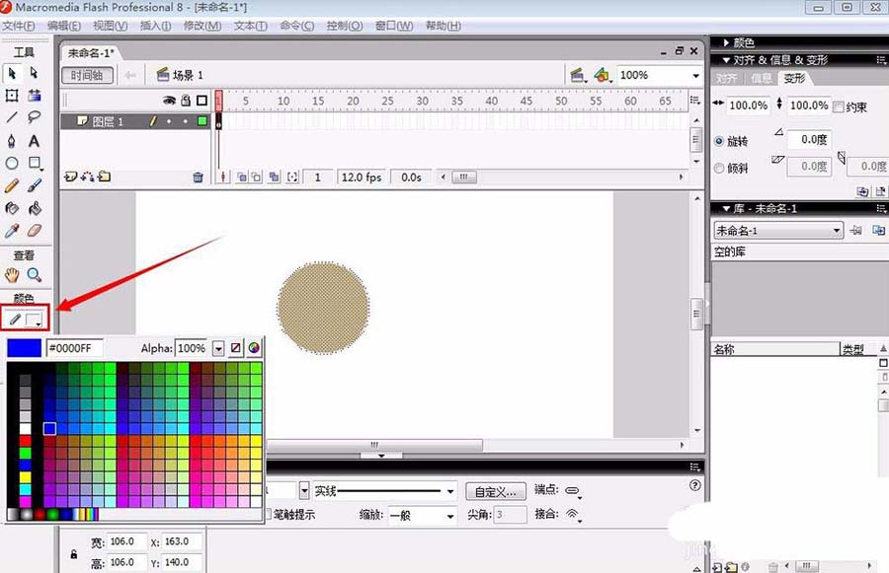Set color to none in palette

pos(236,348)
